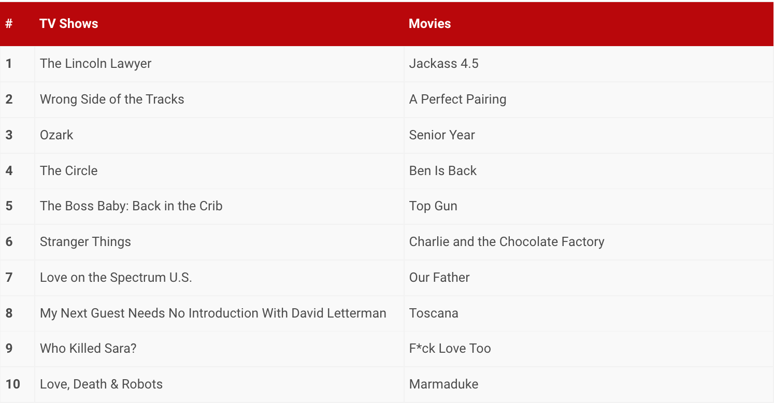Select The Boss Baby: Back in the Crib
The image size is (774, 403).
pyautogui.click(x=131, y=206)
